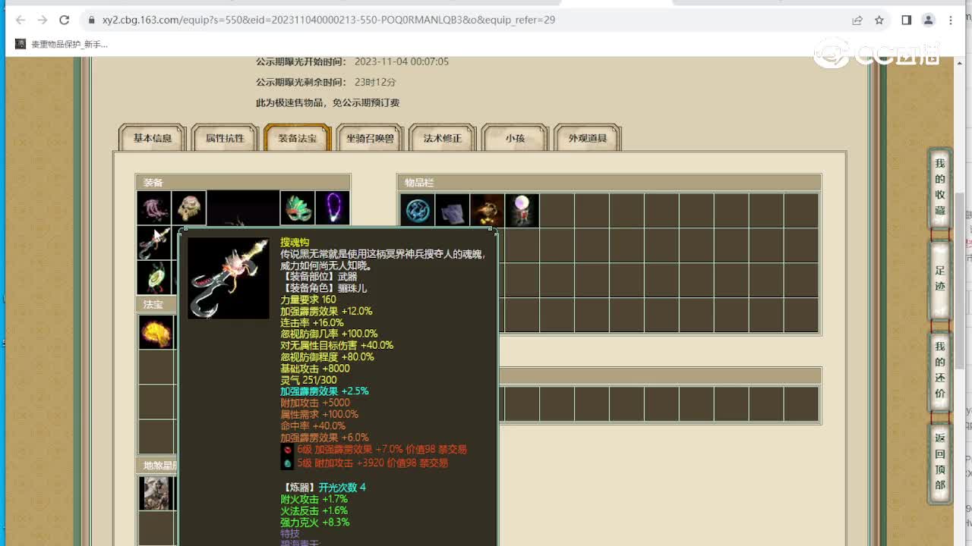Select the golden helmet equipment icon
This screenshot has width=972, height=546.
point(189,208)
